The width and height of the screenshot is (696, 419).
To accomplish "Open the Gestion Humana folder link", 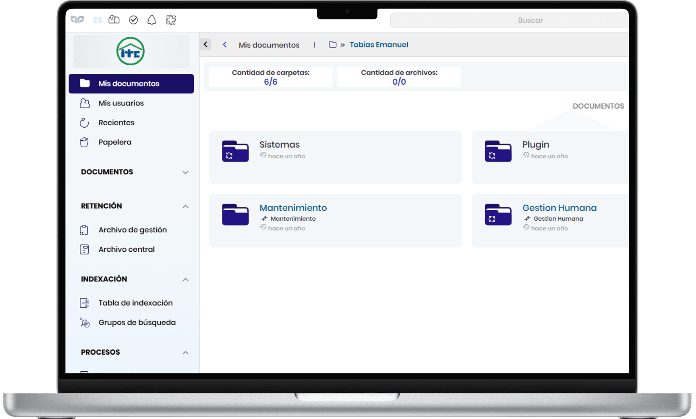I will (559, 208).
